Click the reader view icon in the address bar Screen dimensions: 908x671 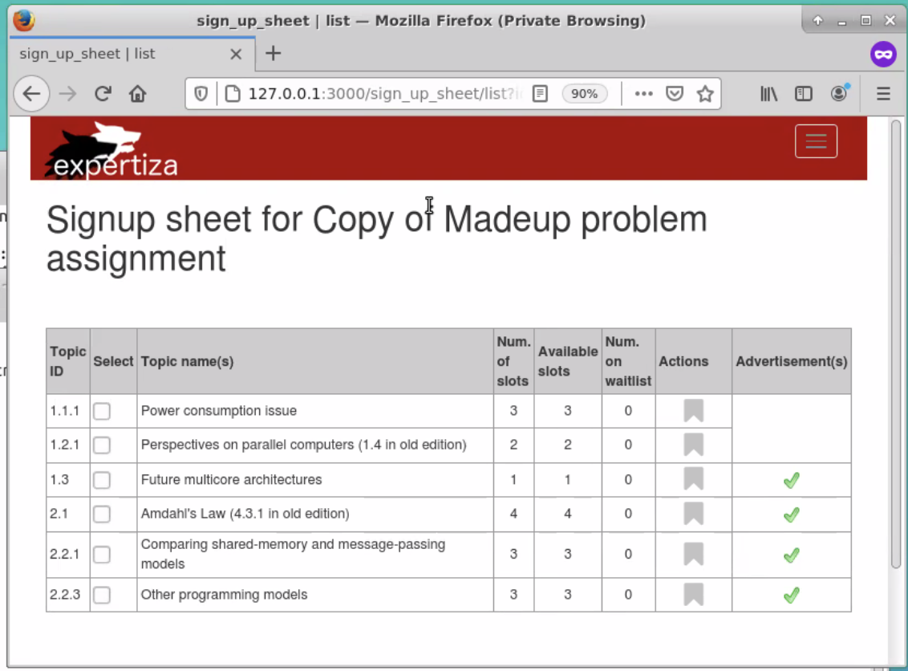tap(540, 93)
